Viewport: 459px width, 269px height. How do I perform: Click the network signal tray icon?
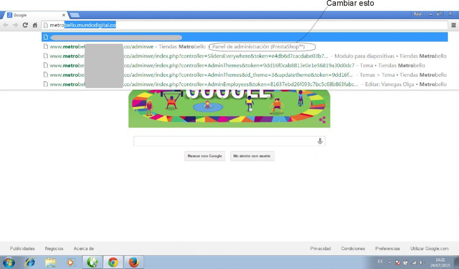[x=414, y=263]
